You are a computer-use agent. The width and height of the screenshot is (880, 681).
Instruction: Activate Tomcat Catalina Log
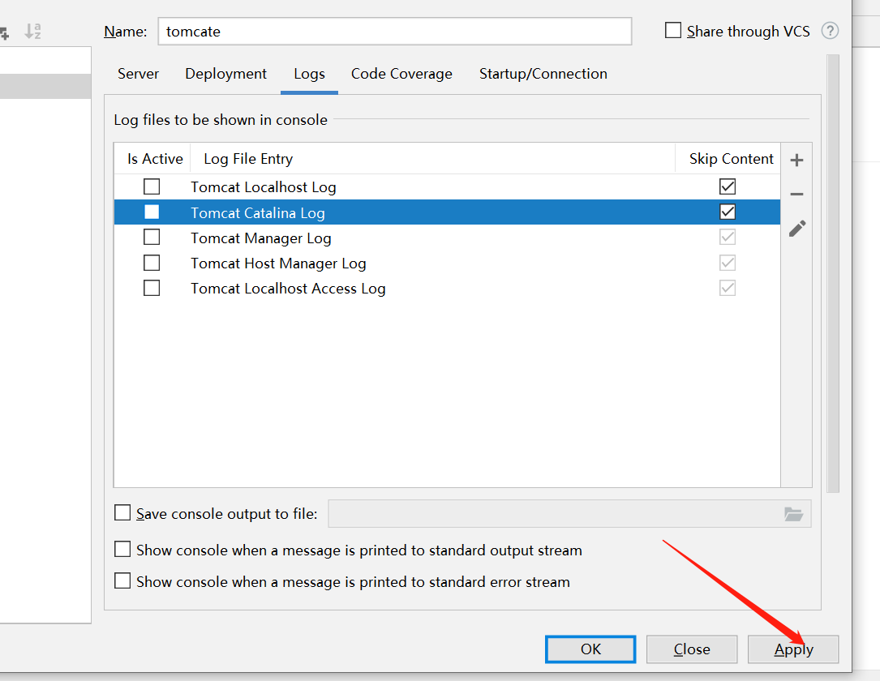152,212
